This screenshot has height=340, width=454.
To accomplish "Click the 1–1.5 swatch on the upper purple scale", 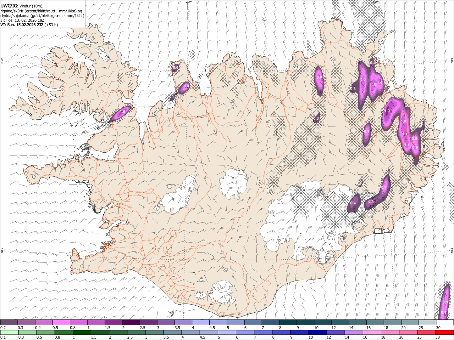I will [96, 322].
